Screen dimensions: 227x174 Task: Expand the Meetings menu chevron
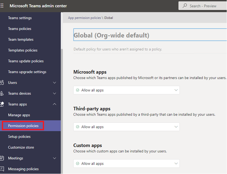coord(55,158)
